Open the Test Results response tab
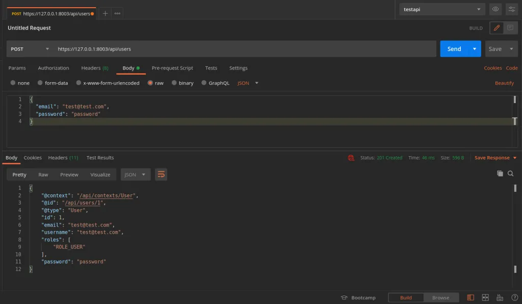 coord(100,158)
